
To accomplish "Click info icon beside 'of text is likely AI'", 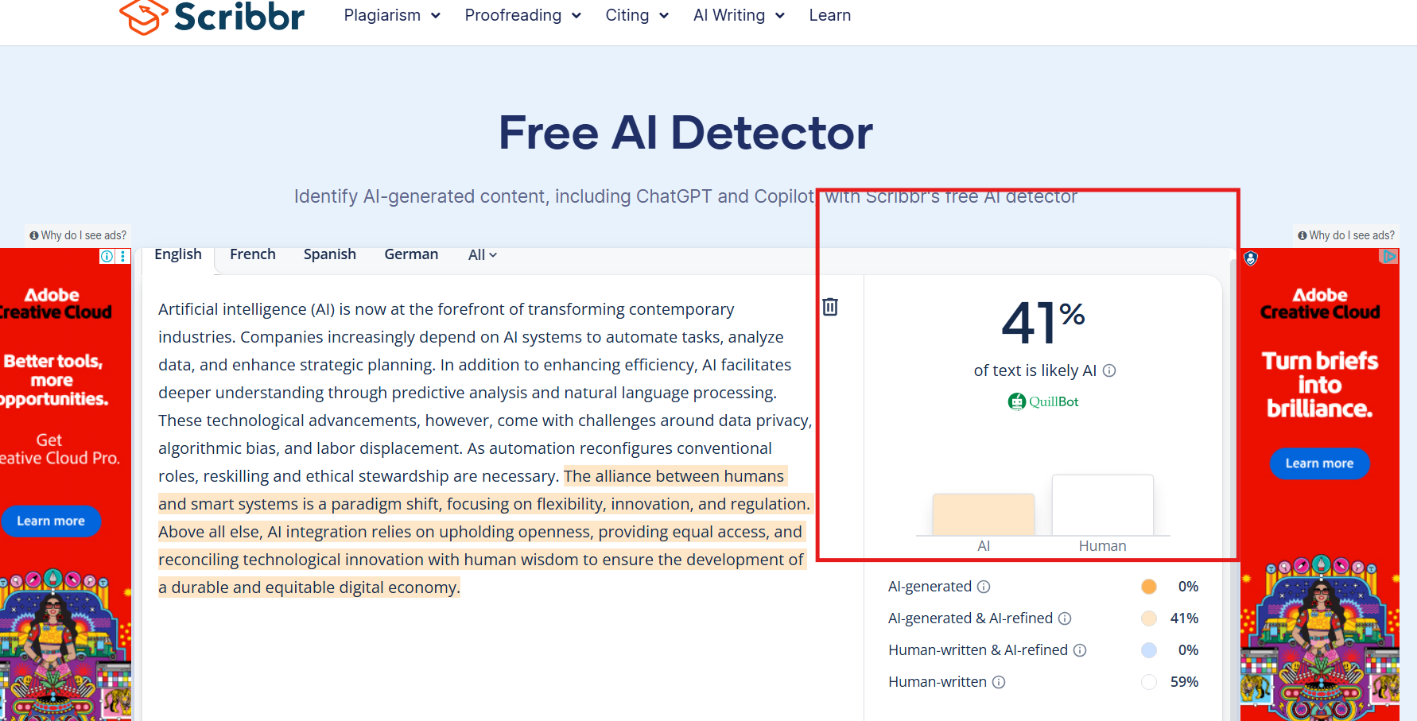I will pos(1109,370).
